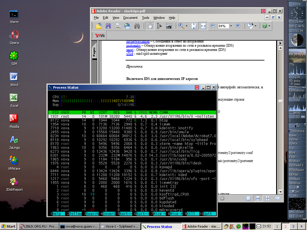
Task: Select the htop process row in the list
Action: tap(132, 120)
